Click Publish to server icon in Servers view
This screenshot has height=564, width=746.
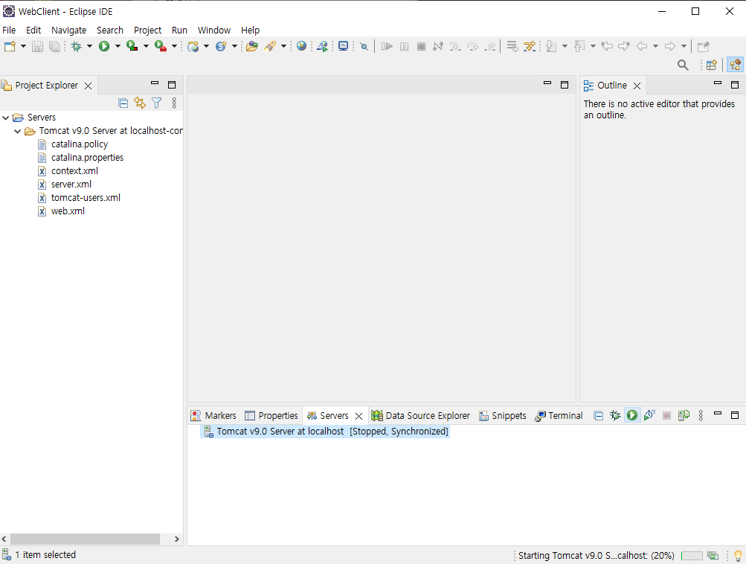point(684,415)
